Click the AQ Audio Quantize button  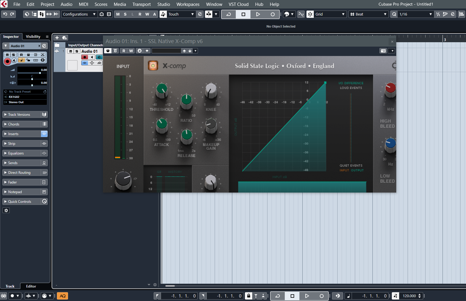tap(62, 296)
